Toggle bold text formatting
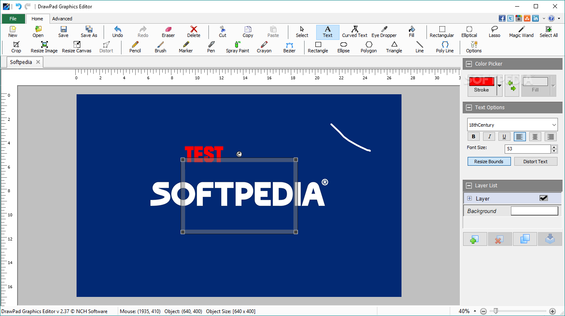Screen dimensions: 565x316 click(x=473, y=136)
